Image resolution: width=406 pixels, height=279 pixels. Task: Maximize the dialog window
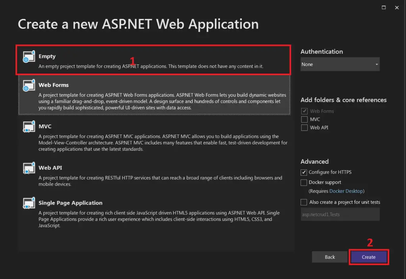click(384, 8)
